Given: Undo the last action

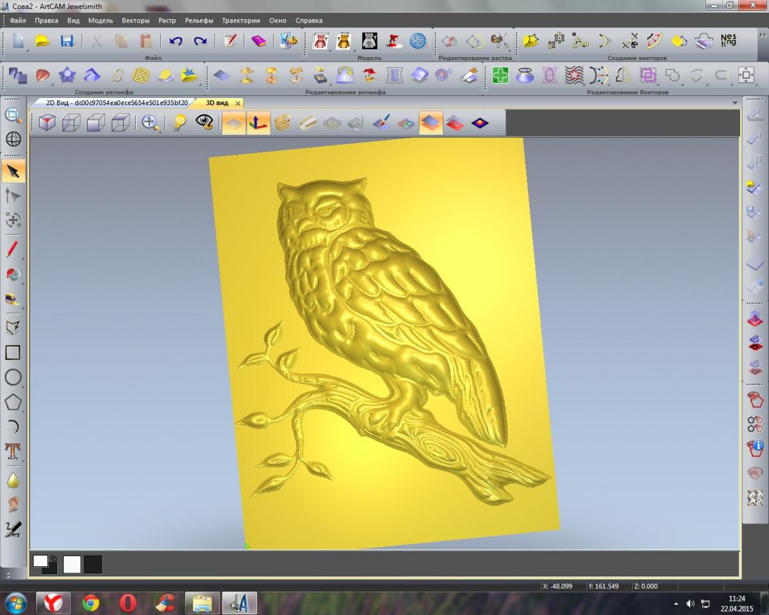Looking at the screenshot, I should pyautogui.click(x=176, y=41).
